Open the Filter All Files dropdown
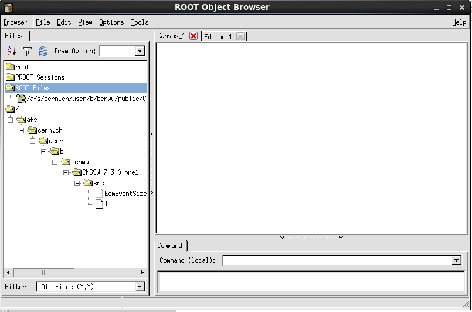472x312 pixels. pyautogui.click(x=91, y=287)
